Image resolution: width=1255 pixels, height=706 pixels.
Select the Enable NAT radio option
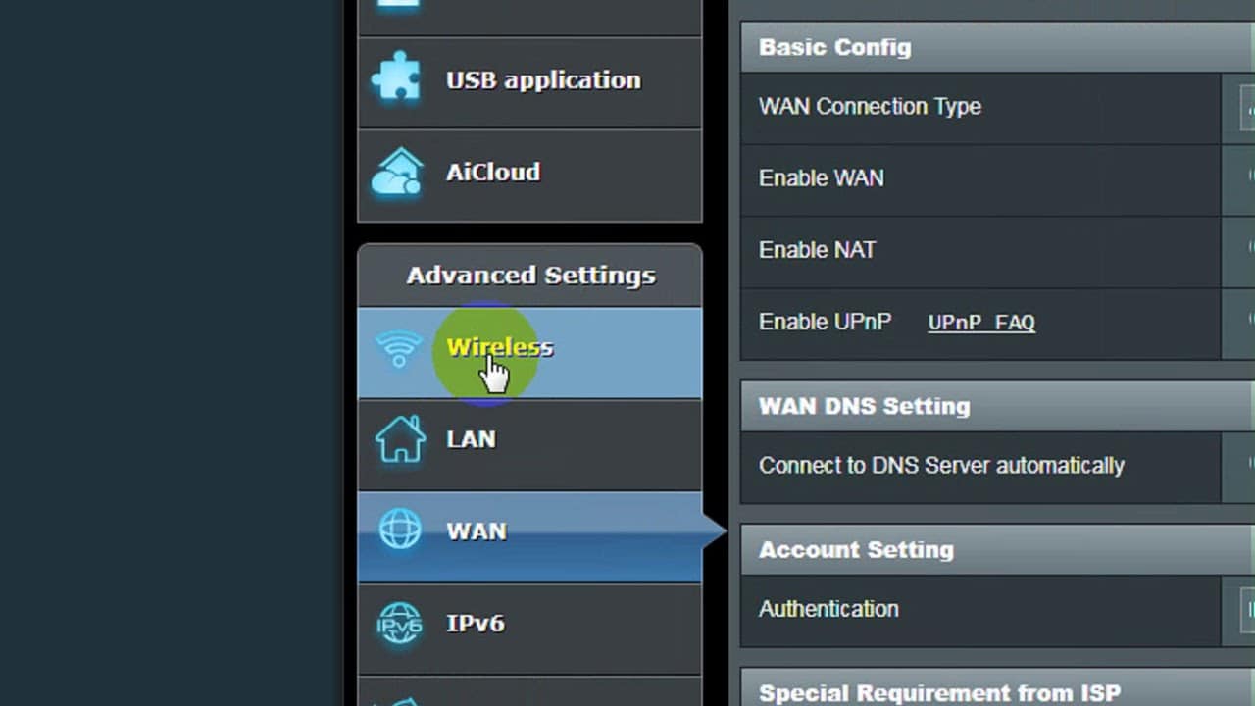[1250, 250]
